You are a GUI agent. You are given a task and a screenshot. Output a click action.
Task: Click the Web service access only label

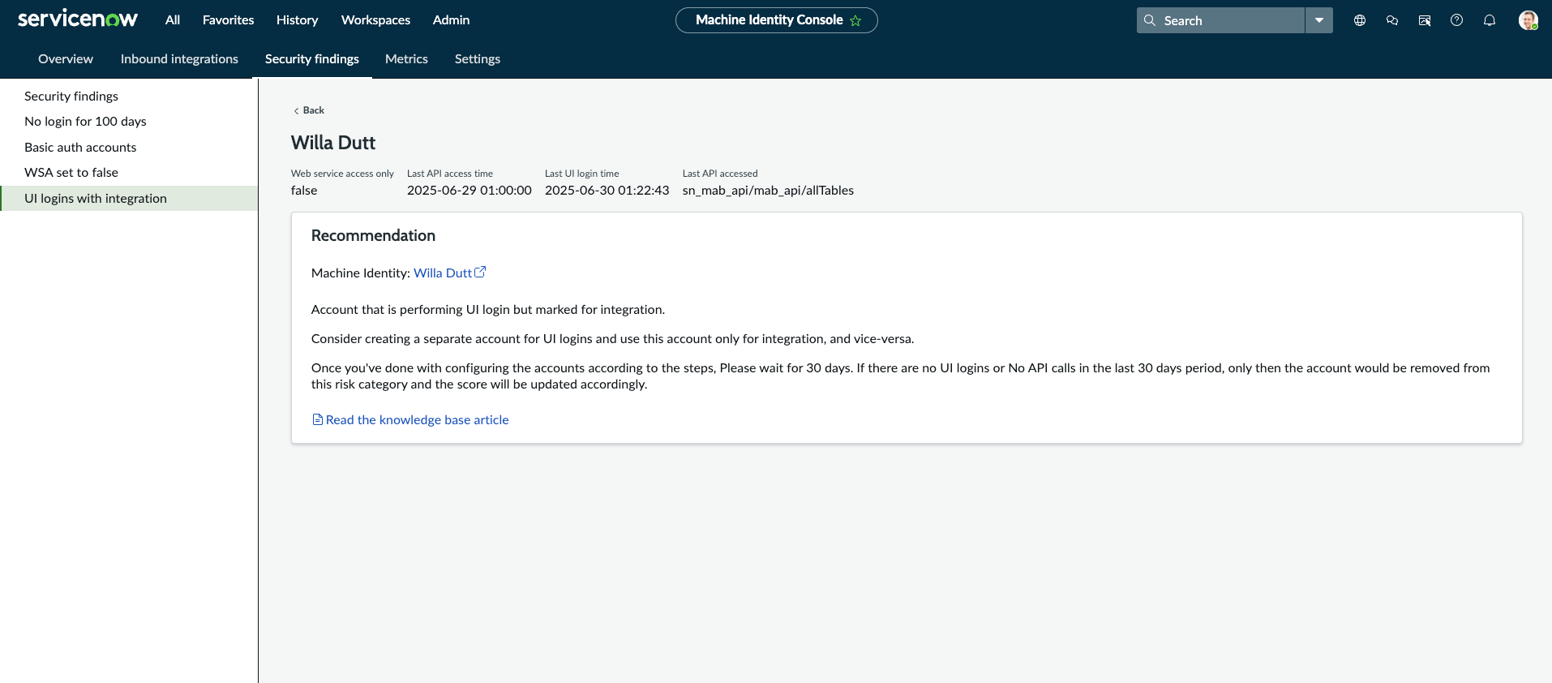click(x=342, y=174)
